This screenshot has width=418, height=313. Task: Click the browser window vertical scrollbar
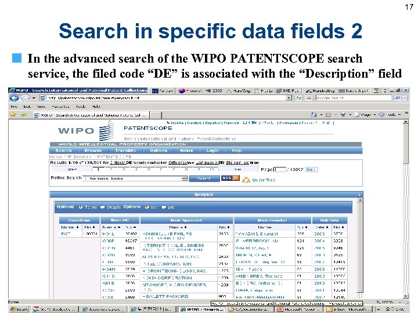tap(405, 209)
